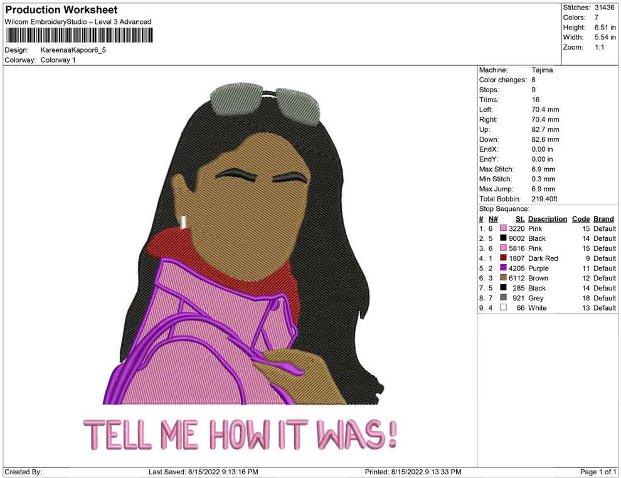Click the 'Color changes:' label
This screenshot has width=621, height=478.
[x=503, y=80]
